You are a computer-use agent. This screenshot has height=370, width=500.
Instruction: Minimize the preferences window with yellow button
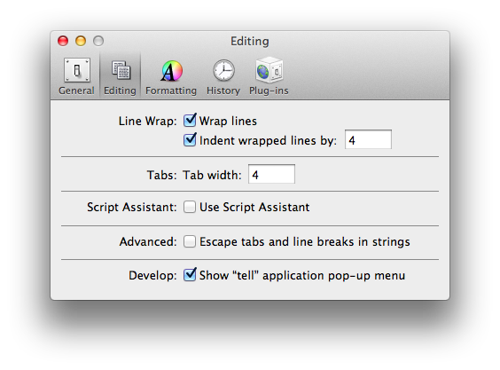[81, 41]
